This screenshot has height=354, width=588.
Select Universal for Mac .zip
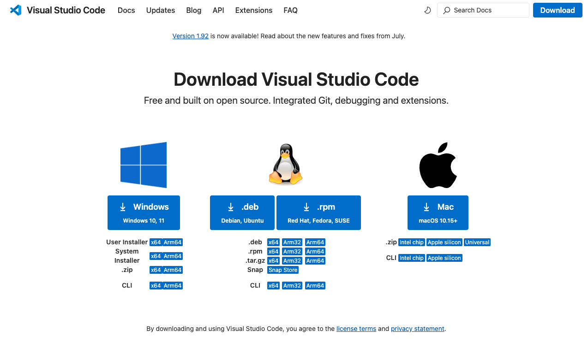pos(477,242)
